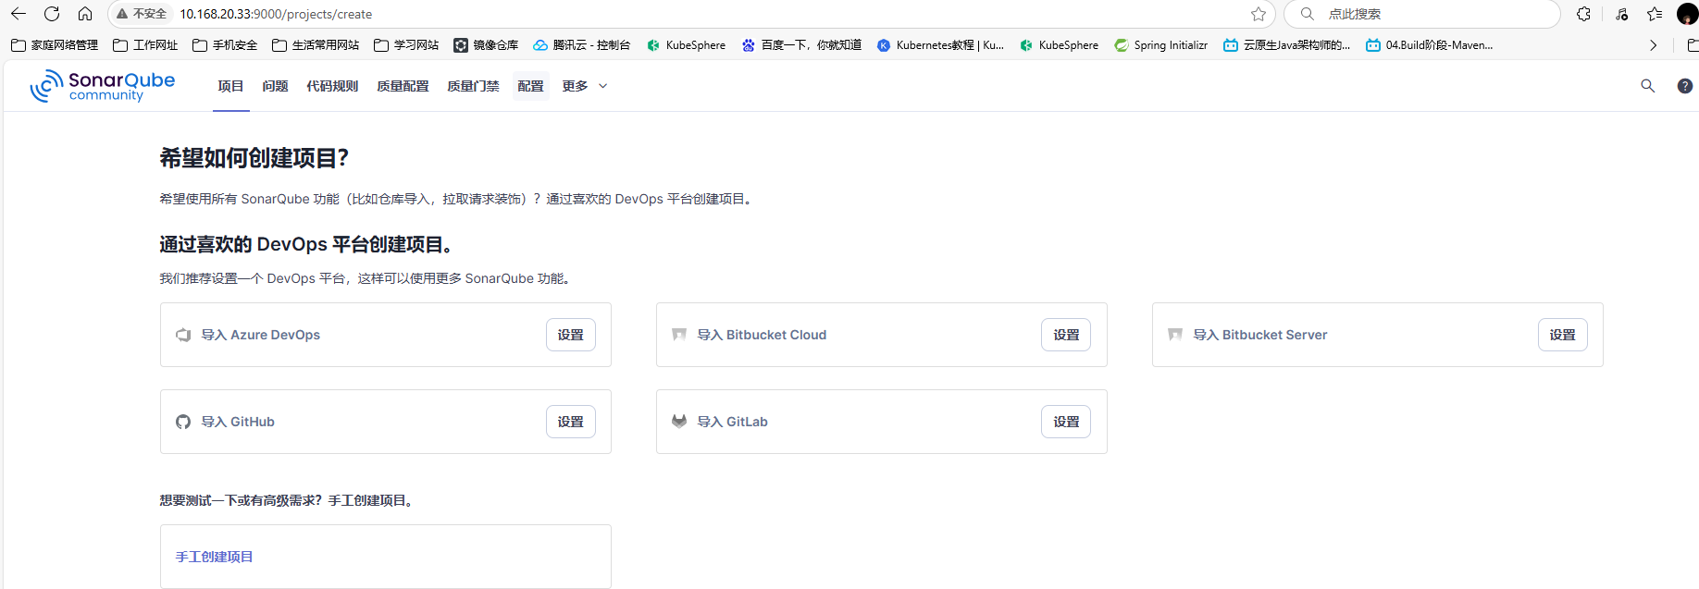Screen dimensions: 1699x589
Task: Open 配置 tab
Action: 530,86
